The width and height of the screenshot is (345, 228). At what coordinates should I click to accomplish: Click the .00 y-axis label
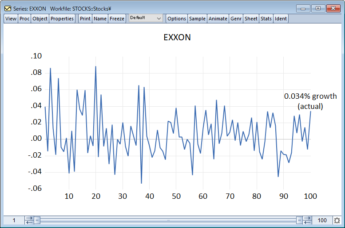[36, 139]
